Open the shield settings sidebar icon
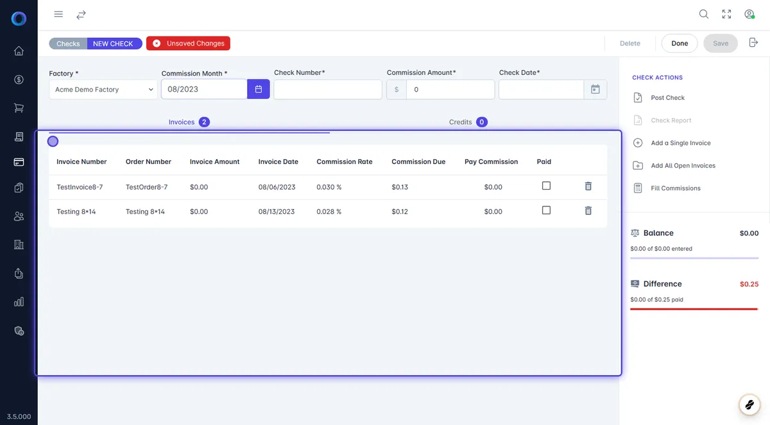Screen dimensions: 770x425 coord(19,331)
